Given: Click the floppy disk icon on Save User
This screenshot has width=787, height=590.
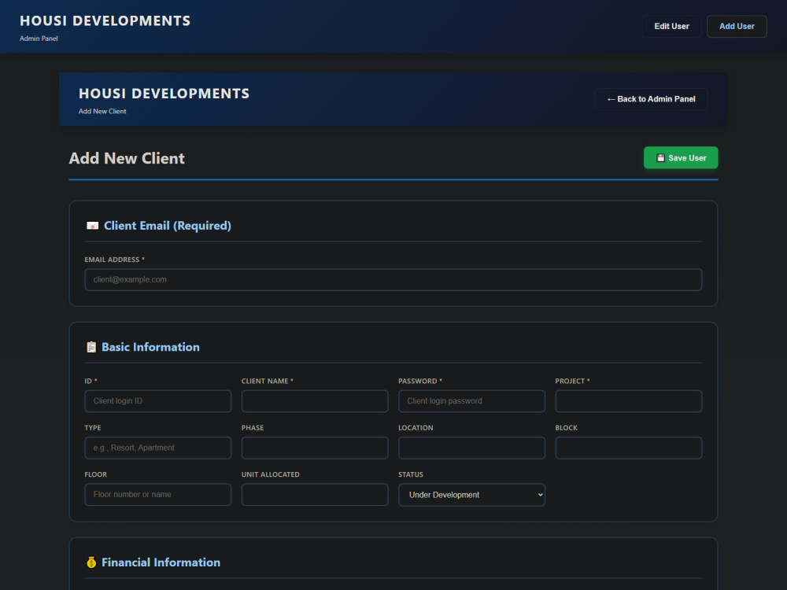Looking at the screenshot, I should [x=660, y=158].
